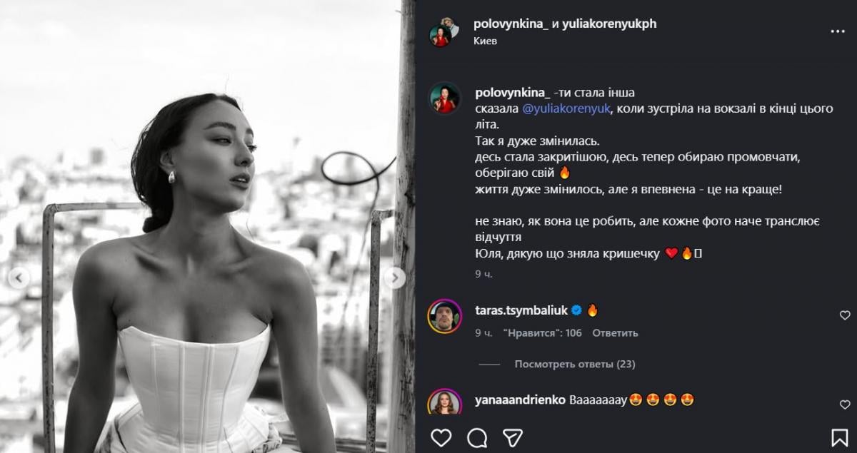Viewport: 857px width, 453px height.
Task: Go to the previous carousel photo
Action: coord(19,278)
